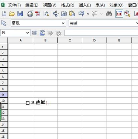This screenshot has height=139, width=138.
Task: Click the red A icon
Action: (136, 14)
